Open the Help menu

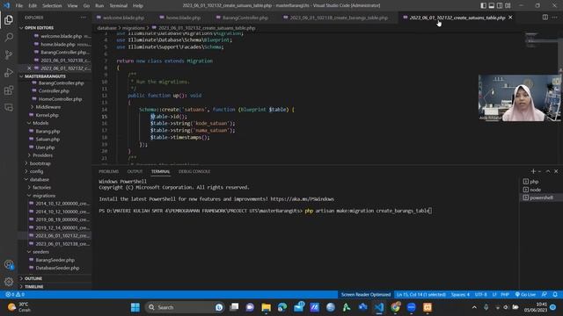tap(138, 5)
